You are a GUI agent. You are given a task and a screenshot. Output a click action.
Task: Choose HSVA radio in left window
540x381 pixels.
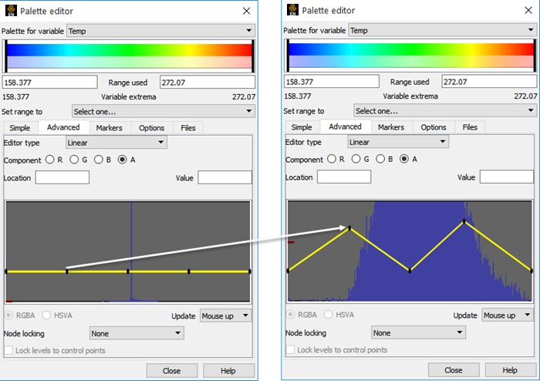click(46, 315)
